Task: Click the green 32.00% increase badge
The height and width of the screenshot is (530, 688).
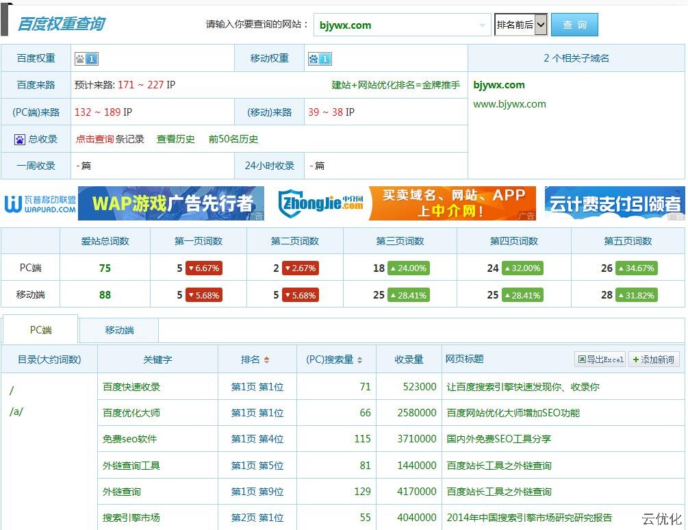Action: pyautogui.click(x=522, y=268)
